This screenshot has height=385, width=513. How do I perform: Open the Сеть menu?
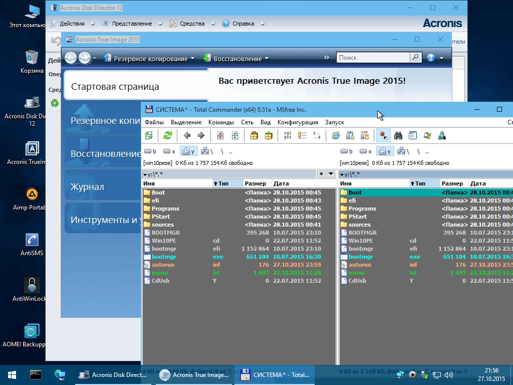(x=247, y=122)
